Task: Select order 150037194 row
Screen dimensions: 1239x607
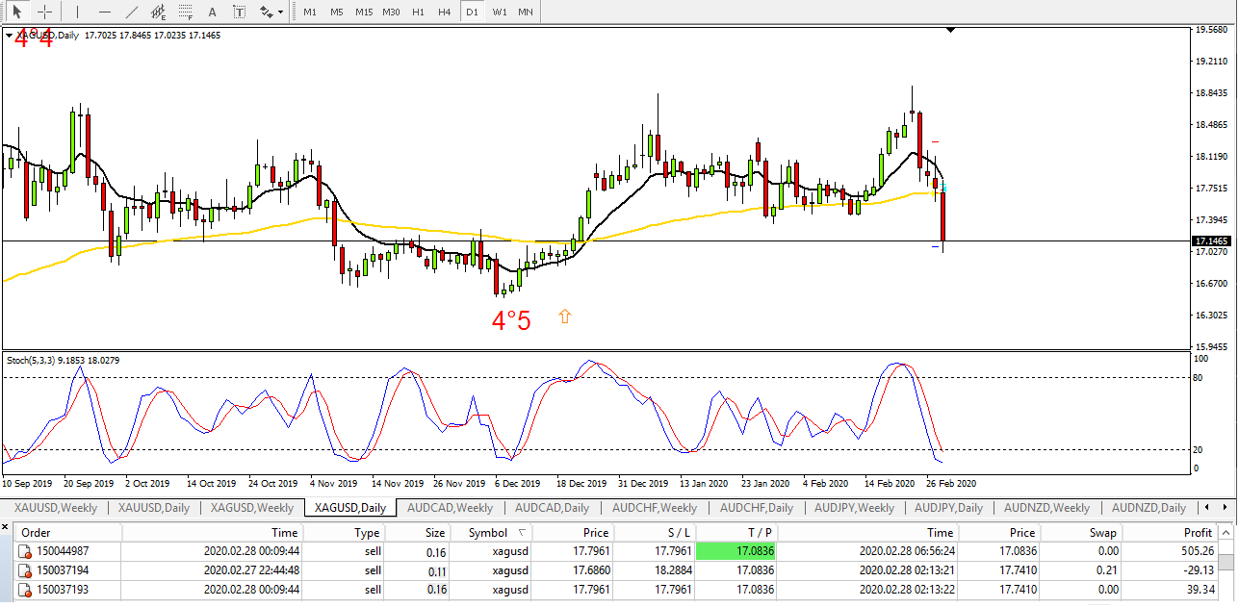Action: [x=616, y=570]
